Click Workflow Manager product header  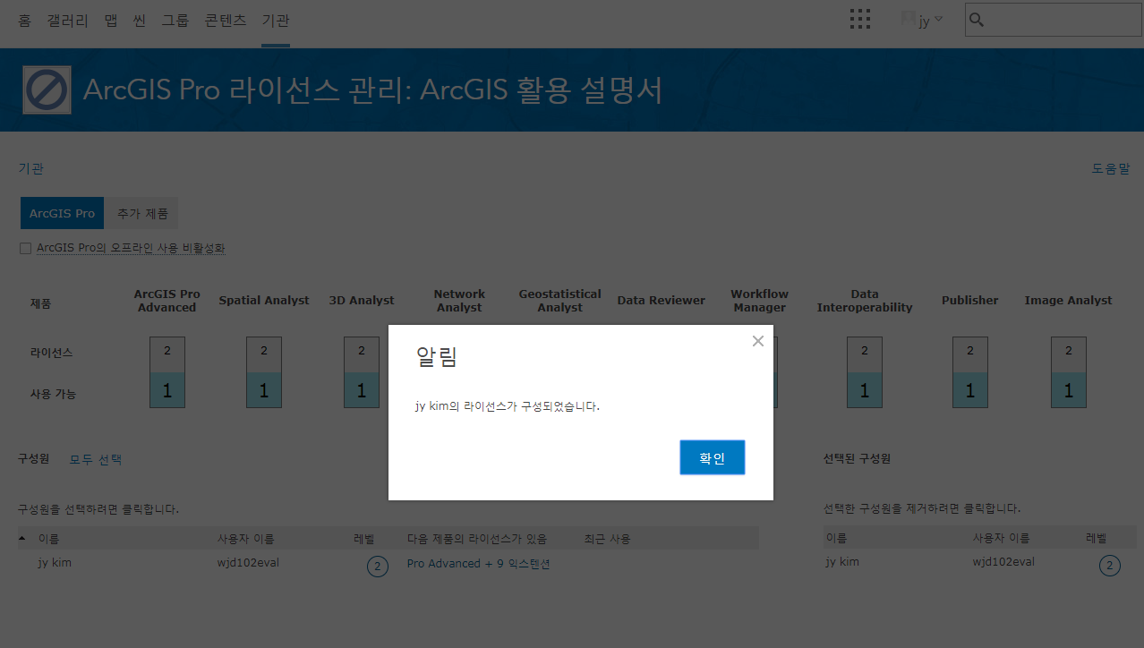pos(759,301)
